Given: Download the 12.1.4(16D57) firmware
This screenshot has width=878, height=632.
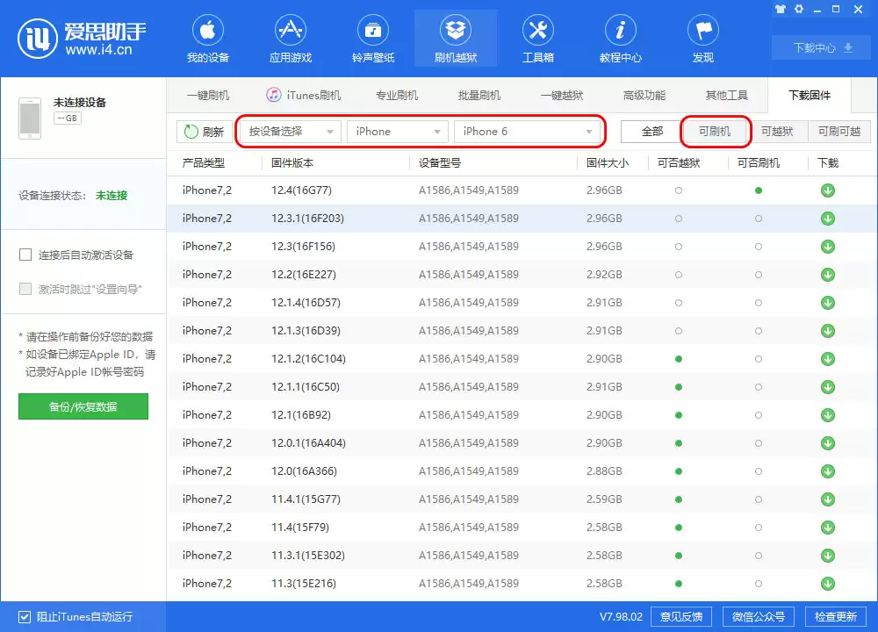Looking at the screenshot, I should (x=828, y=303).
